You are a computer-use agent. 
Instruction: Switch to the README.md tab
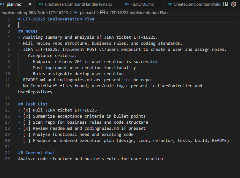pos(142,4)
